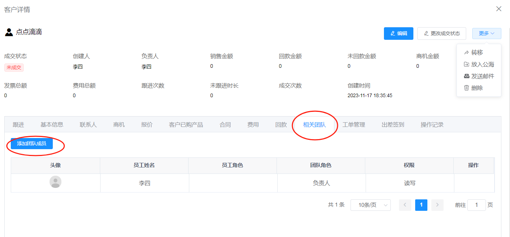Select page number 1 in pagination
The height and width of the screenshot is (237, 510).
421,205
